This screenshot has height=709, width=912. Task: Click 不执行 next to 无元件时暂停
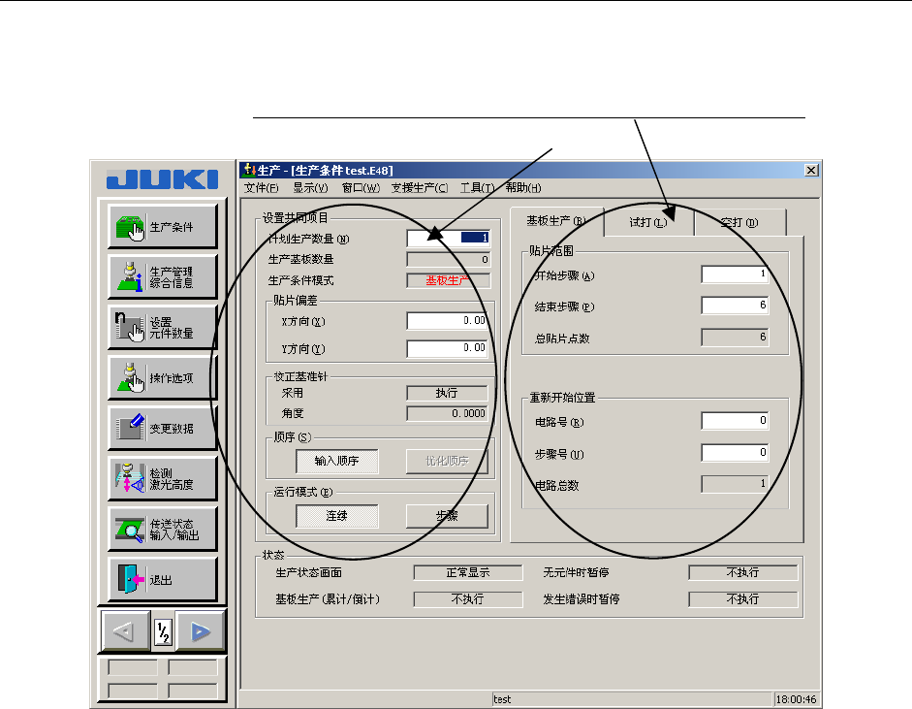click(742, 573)
